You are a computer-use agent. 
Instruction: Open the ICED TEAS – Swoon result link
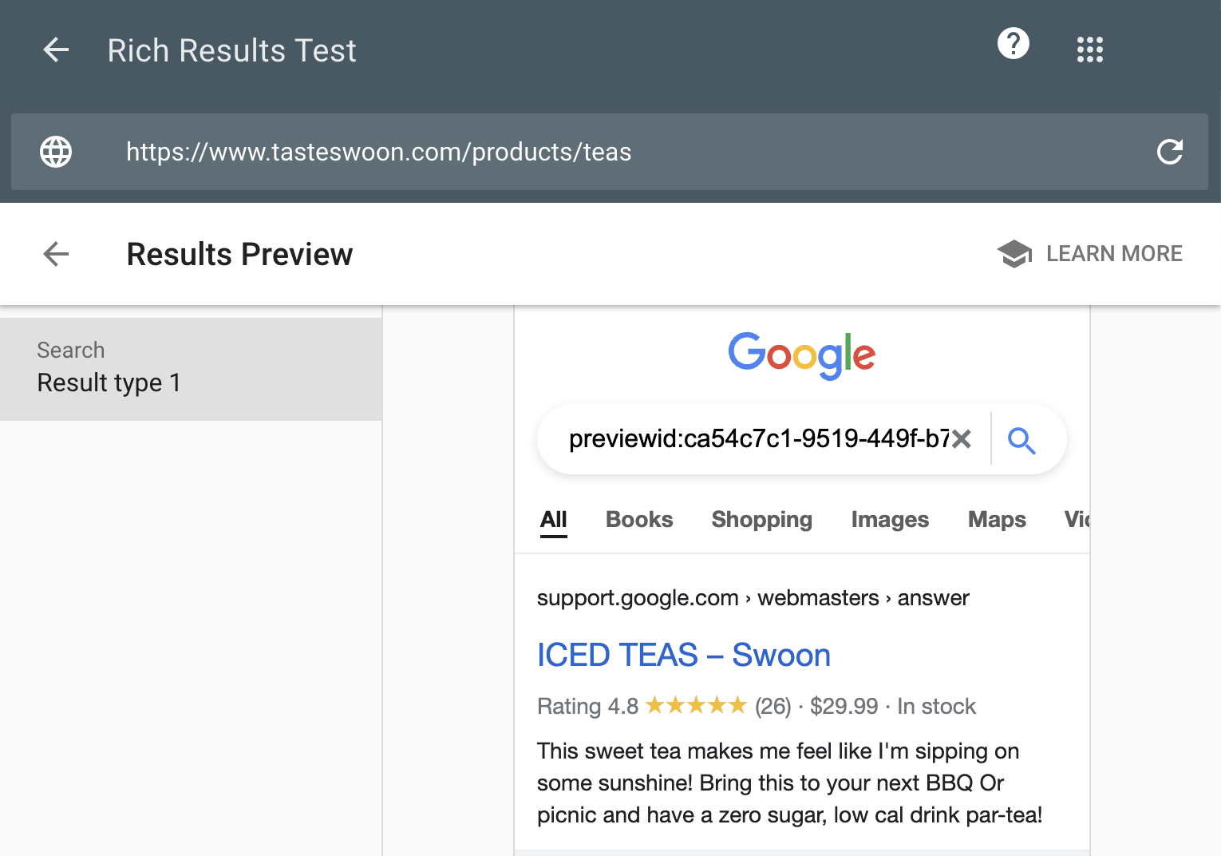point(683,656)
